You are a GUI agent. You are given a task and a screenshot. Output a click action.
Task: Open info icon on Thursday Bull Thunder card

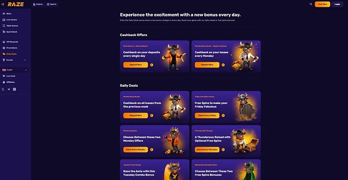223,149
